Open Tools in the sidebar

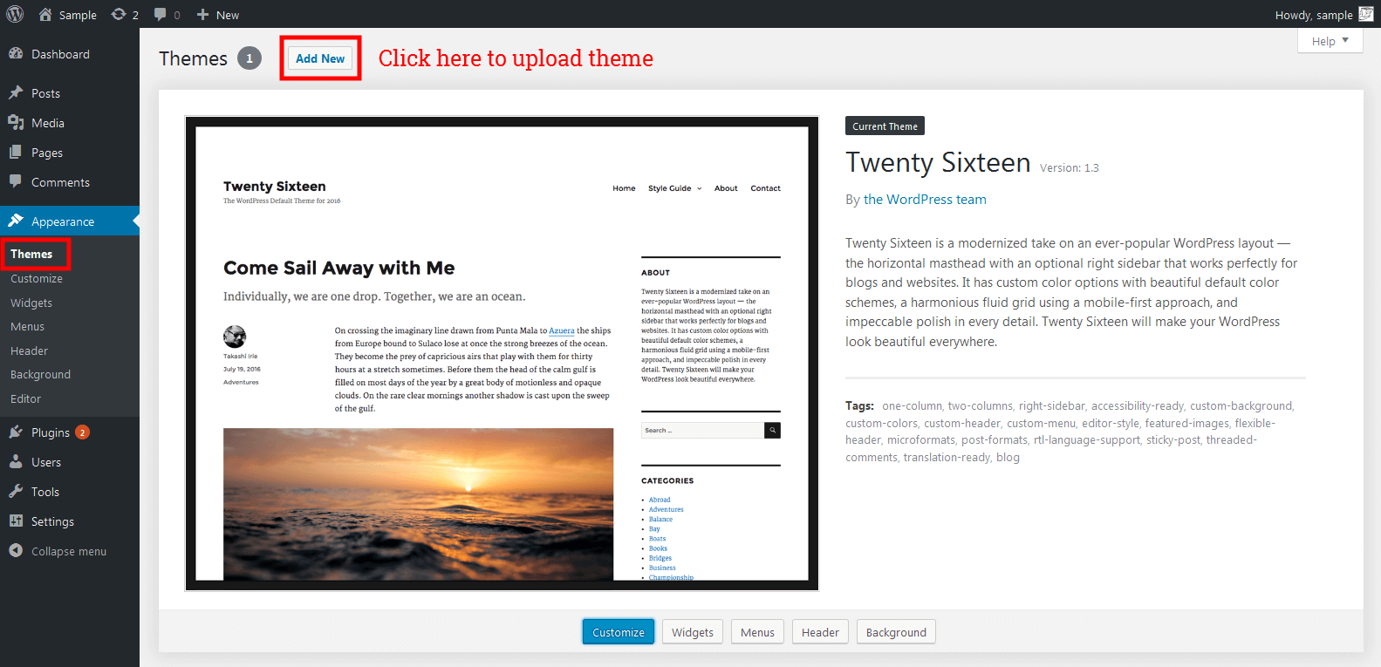[x=44, y=492]
